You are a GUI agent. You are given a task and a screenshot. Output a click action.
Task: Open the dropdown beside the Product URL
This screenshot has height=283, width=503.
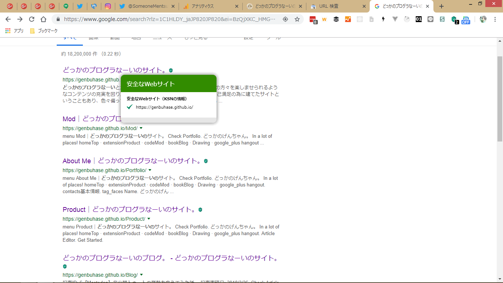click(149, 219)
